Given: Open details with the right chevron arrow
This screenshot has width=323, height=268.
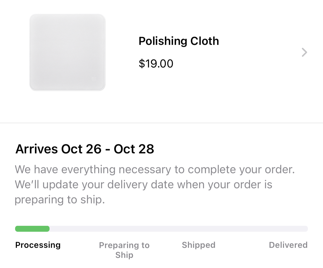Looking at the screenshot, I should click(x=304, y=52).
